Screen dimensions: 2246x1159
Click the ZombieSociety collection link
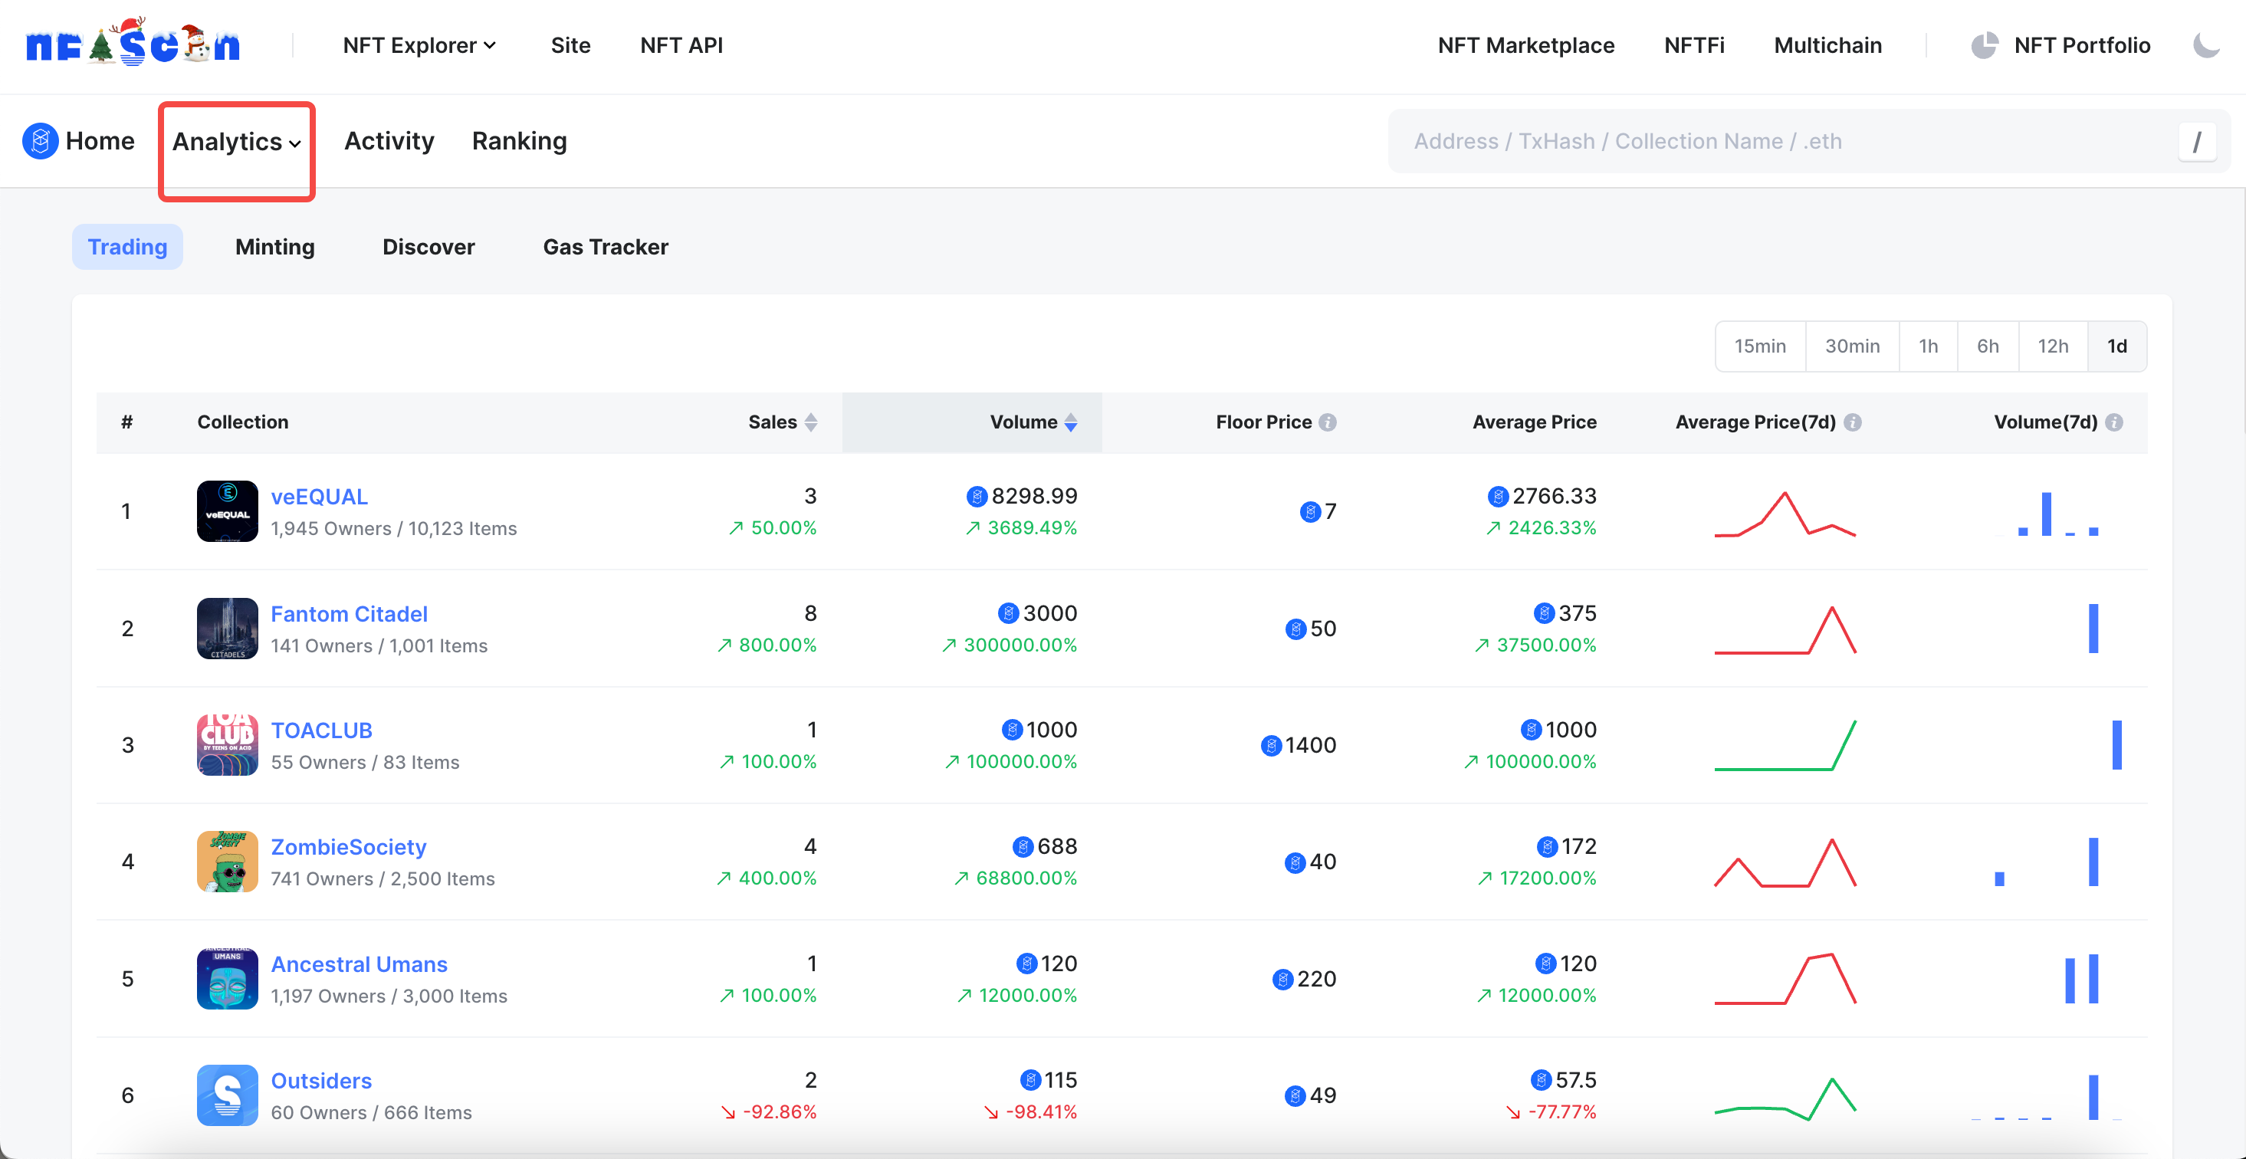tap(349, 847)
